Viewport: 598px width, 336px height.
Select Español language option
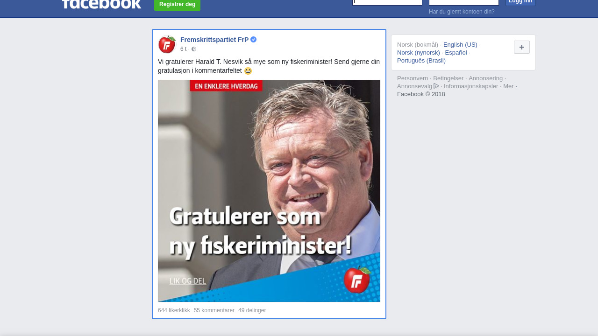pos(456,53)
